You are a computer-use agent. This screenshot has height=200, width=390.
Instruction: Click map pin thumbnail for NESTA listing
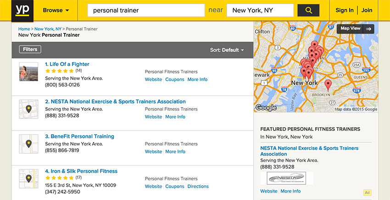(x=29, y=109)
